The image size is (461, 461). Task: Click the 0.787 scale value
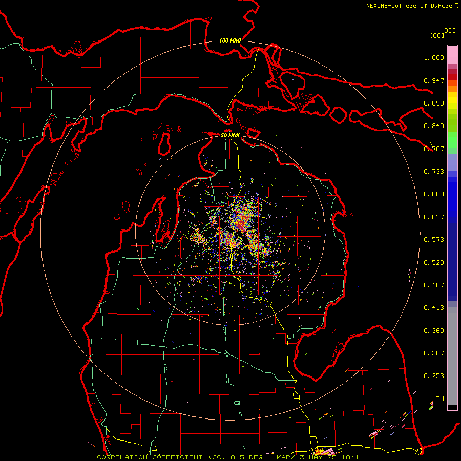click(434, 149)
